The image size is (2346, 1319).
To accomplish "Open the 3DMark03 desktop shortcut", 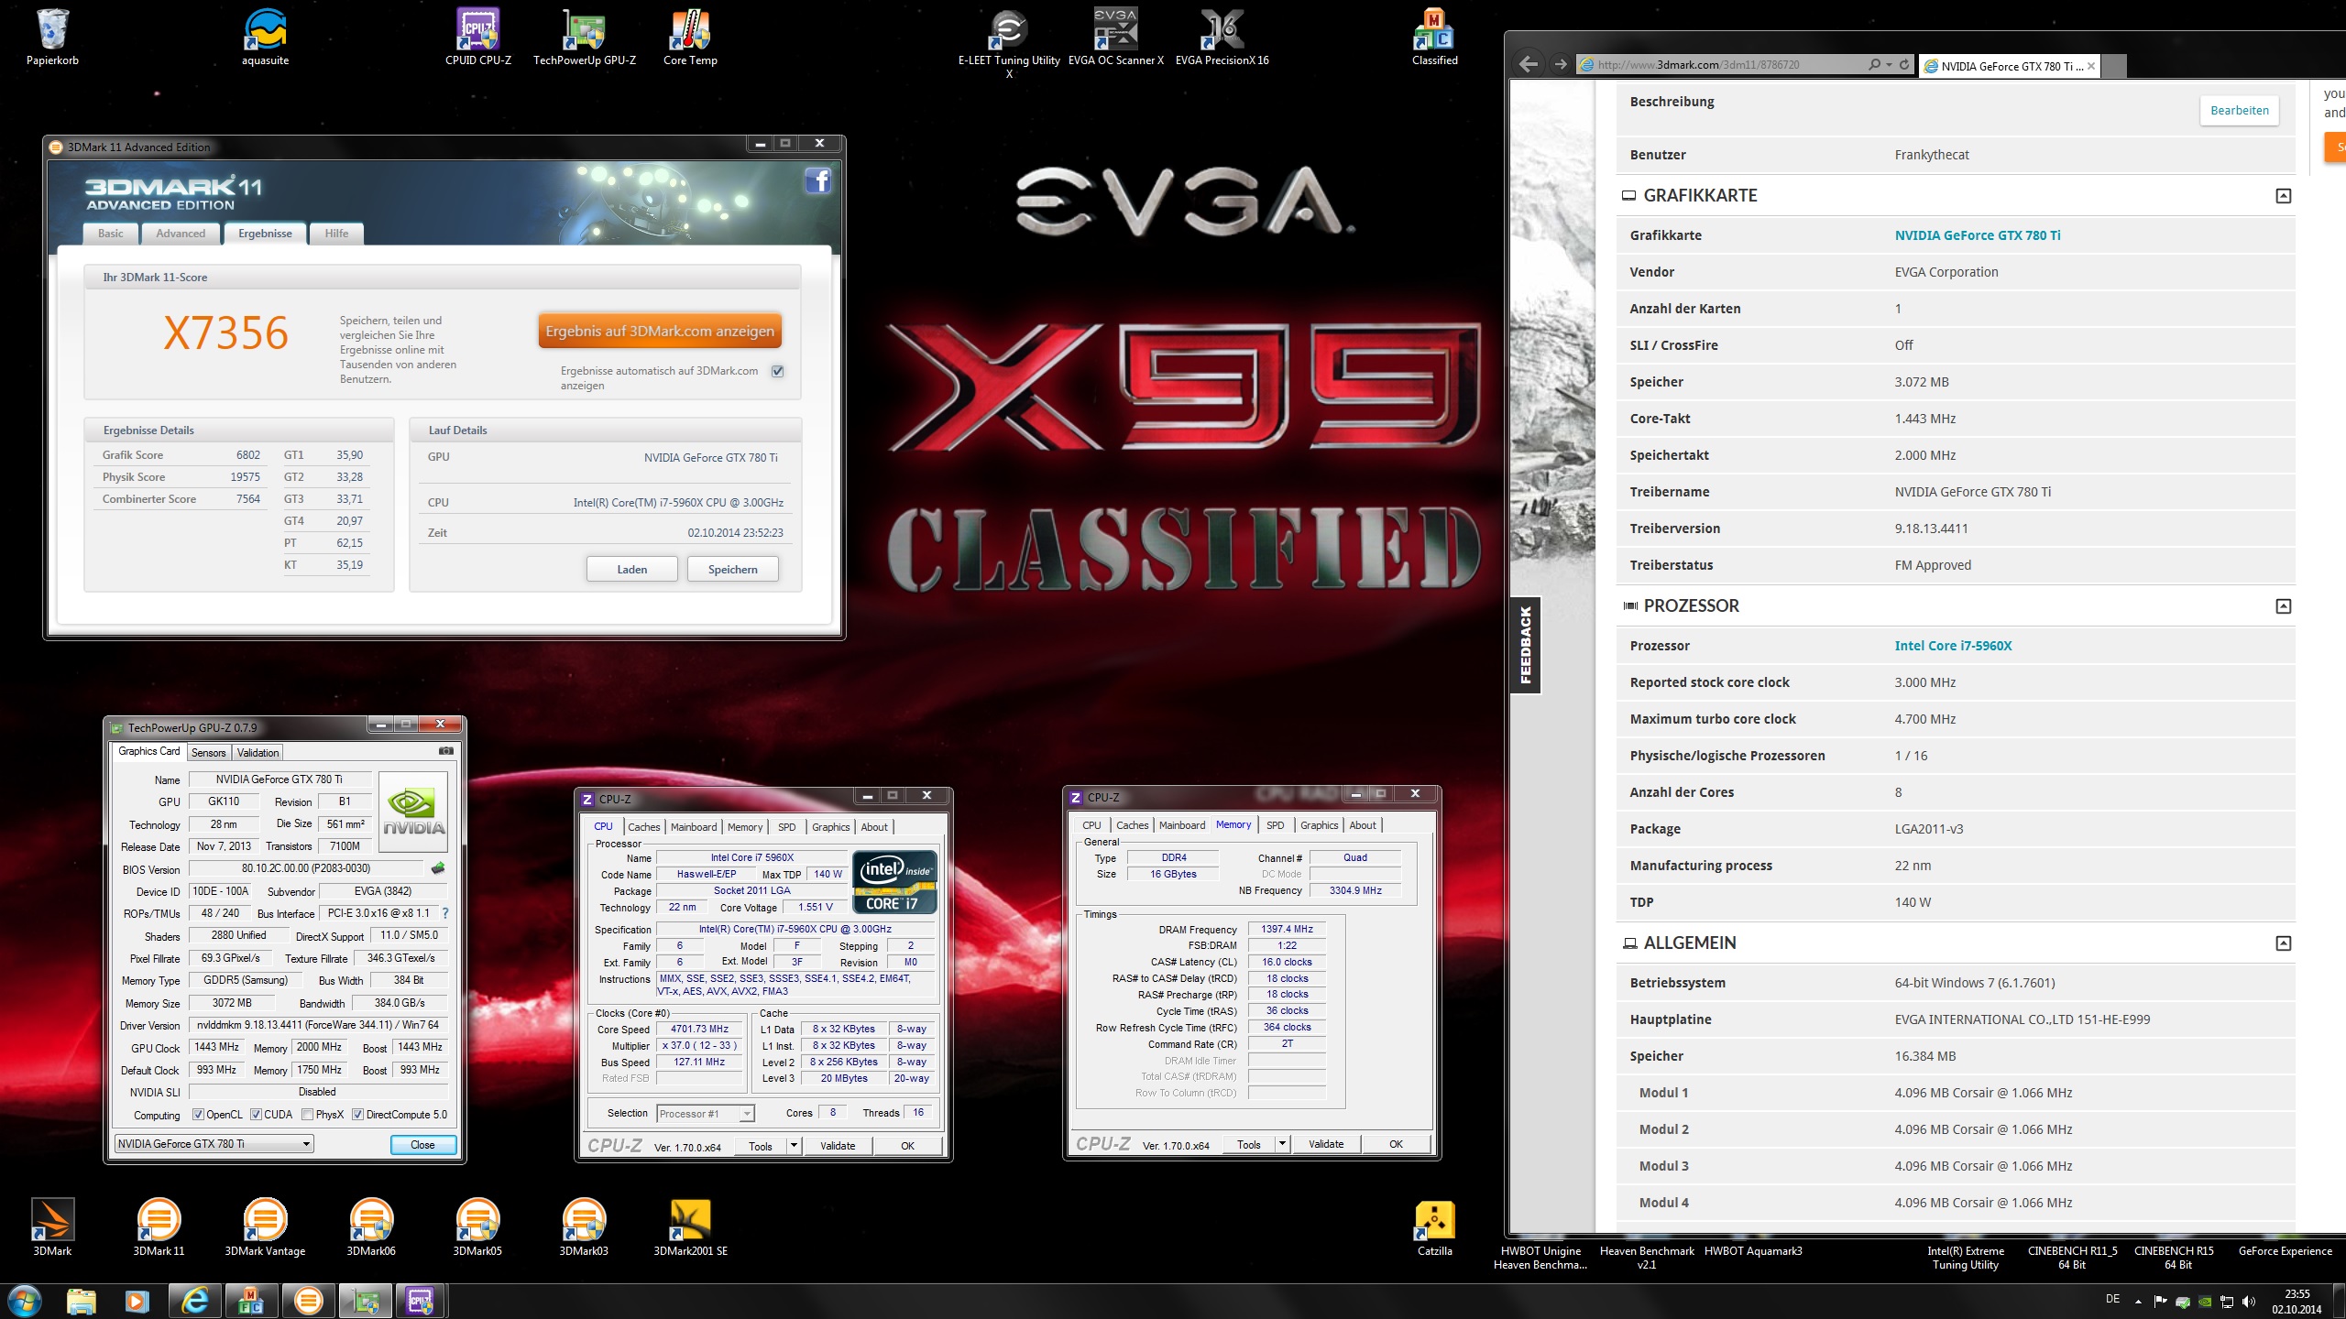I will click(584, 1227).
